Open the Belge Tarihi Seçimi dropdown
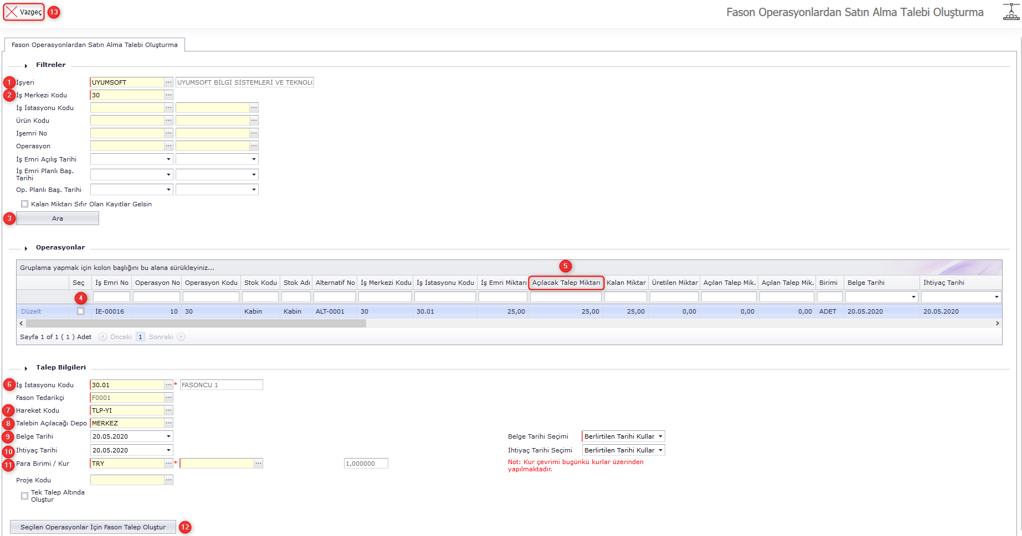 (623, 436)
